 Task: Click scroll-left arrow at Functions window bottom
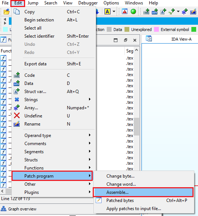coord(2,191)
